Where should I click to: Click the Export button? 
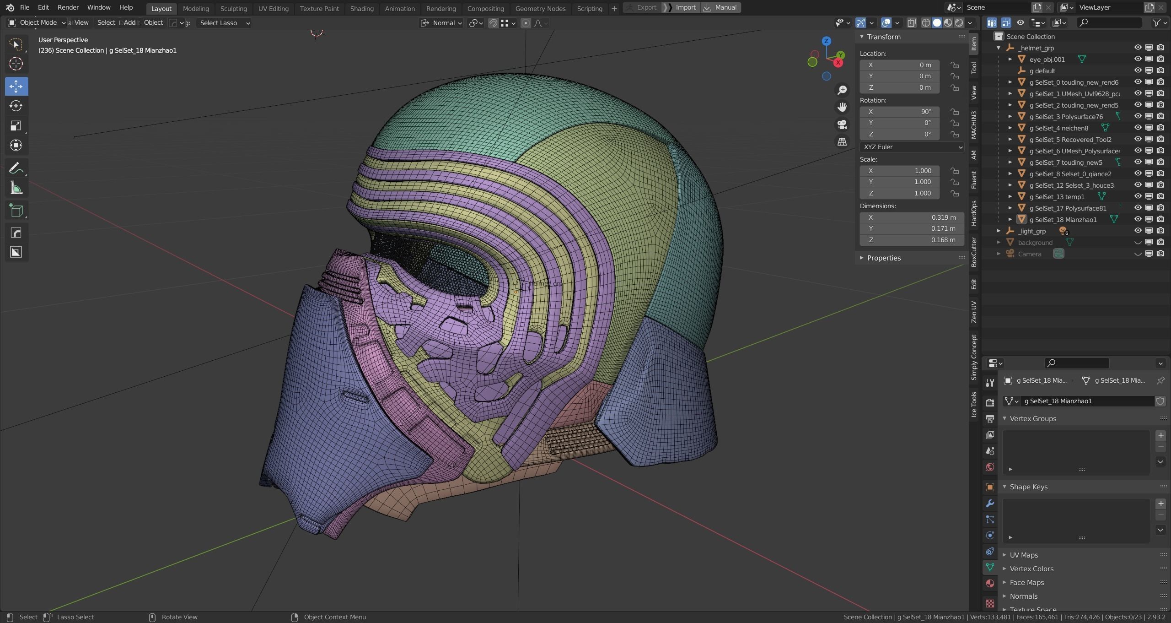point(642,8)
